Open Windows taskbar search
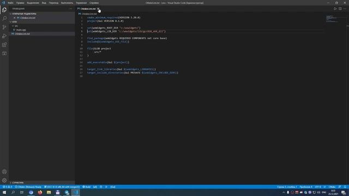 tap(13, 192)
